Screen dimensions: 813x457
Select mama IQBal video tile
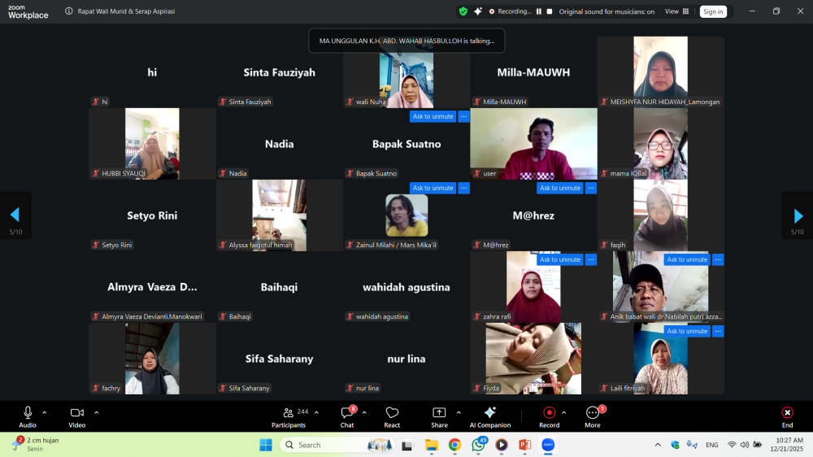(x=660, y=144)
